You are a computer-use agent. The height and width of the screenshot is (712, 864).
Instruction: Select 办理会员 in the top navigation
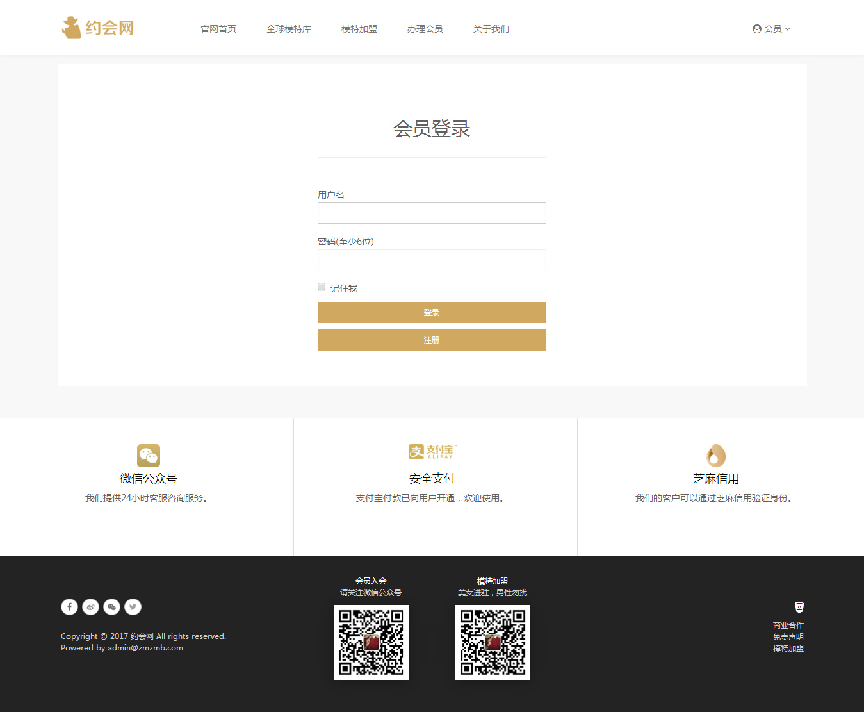[425, 29]
